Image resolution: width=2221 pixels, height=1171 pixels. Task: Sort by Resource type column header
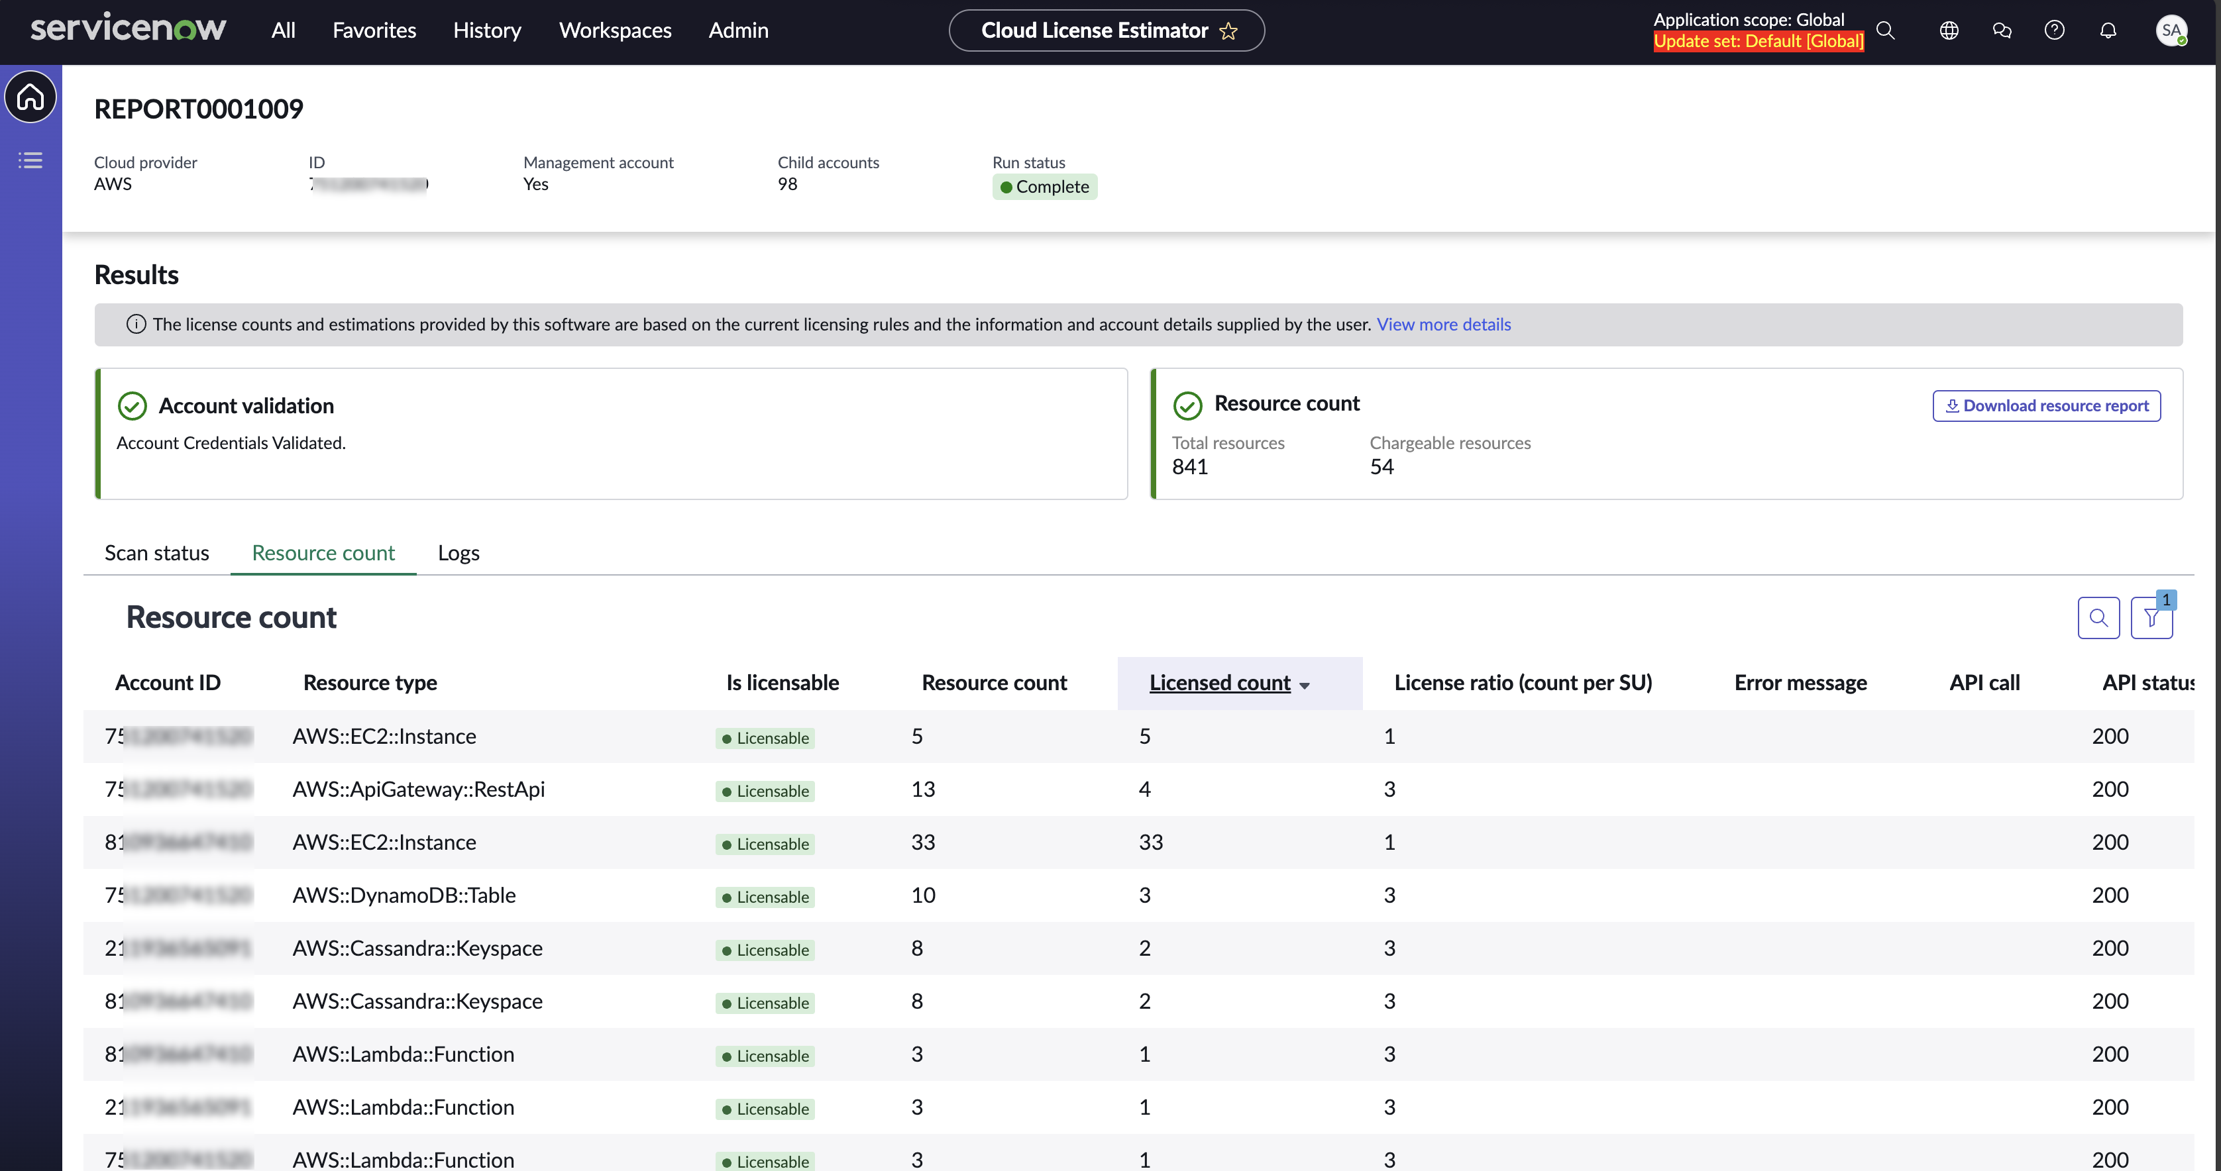(x=370, y=682)
